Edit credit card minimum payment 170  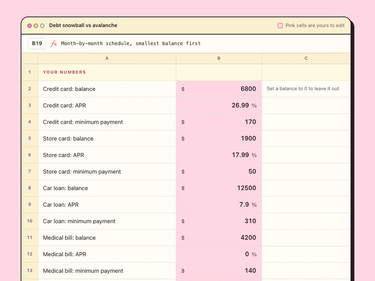219,122
